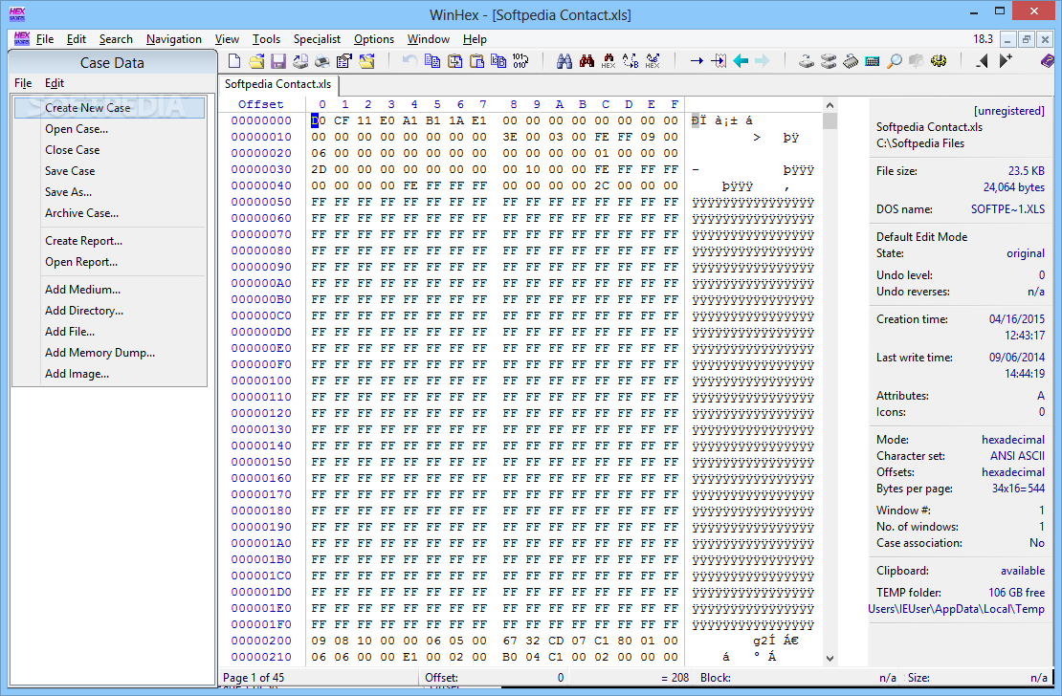Viewport: 1062px width, 696px height.
Task: Click the cyan Back arrow icon
Action: tap(741, 61)
